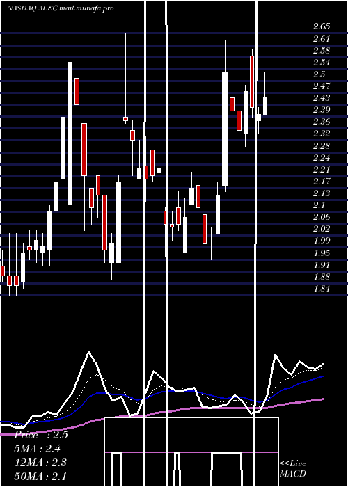Click the Price : 2.5 readout

click(x=41, y=435)
